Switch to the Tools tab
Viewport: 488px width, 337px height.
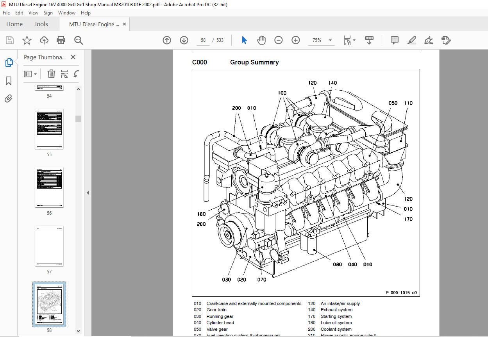(x=41, y=24)
